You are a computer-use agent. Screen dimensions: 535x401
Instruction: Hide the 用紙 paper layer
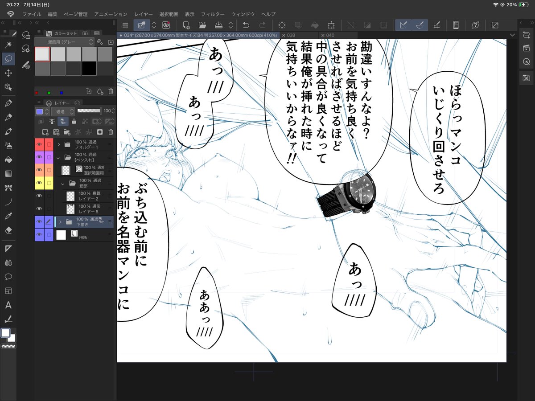click(x=39, y=234)
